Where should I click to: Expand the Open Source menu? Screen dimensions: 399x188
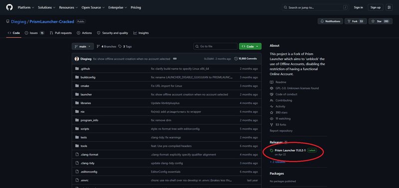coord(93,7)
